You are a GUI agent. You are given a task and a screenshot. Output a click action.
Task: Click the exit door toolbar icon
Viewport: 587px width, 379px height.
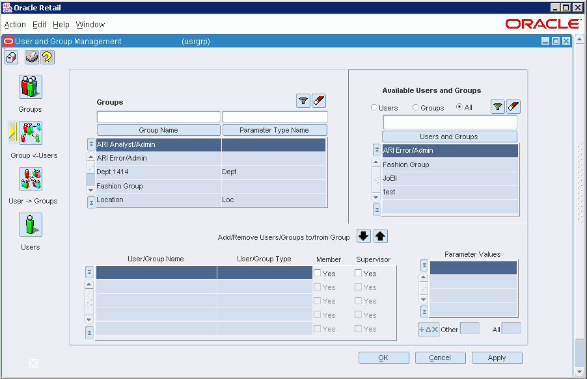11,57
